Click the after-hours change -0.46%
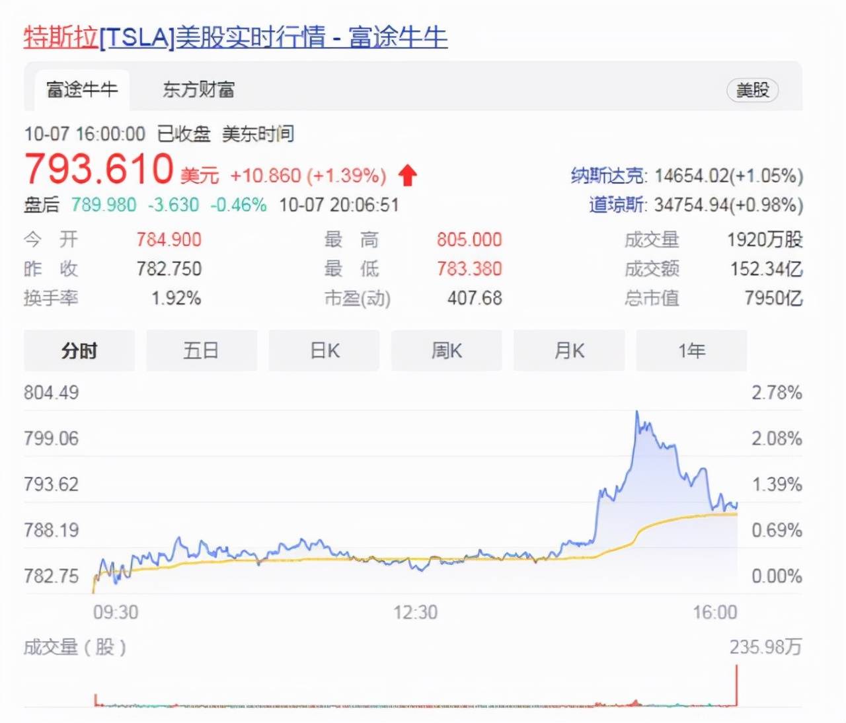 [x=239, y=205]
